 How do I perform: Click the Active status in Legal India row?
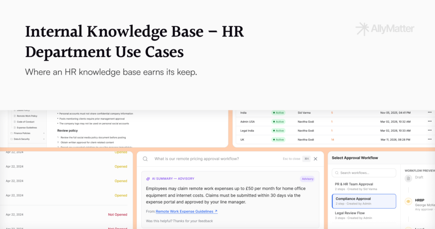pos(278,130)
